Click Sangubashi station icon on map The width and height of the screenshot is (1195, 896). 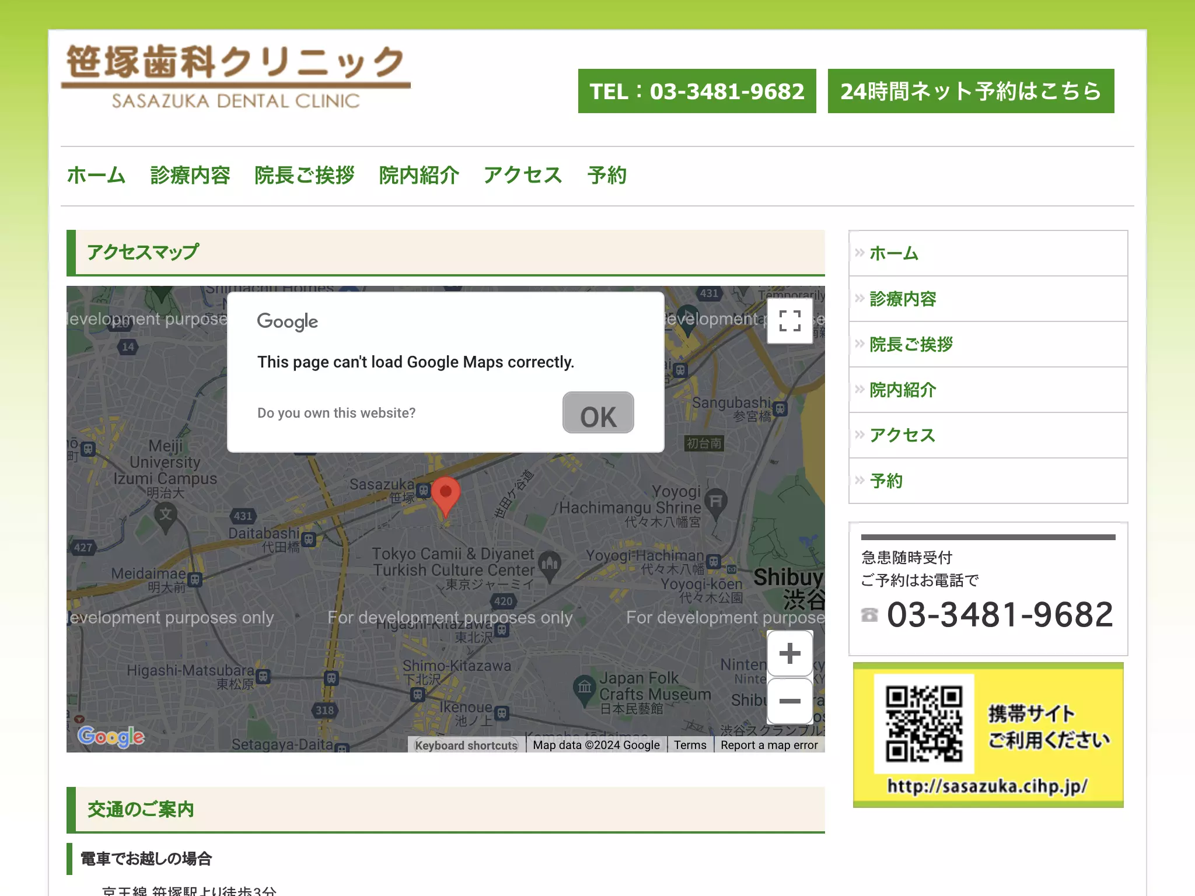pyautogui.click(x=780, y=408)
